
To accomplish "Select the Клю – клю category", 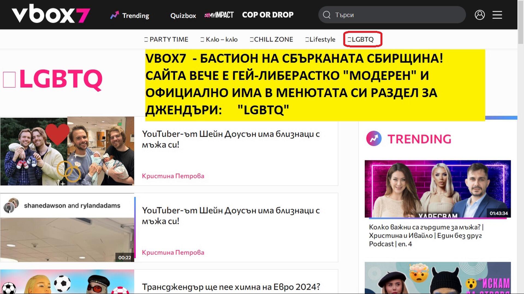I will (219, 39).
